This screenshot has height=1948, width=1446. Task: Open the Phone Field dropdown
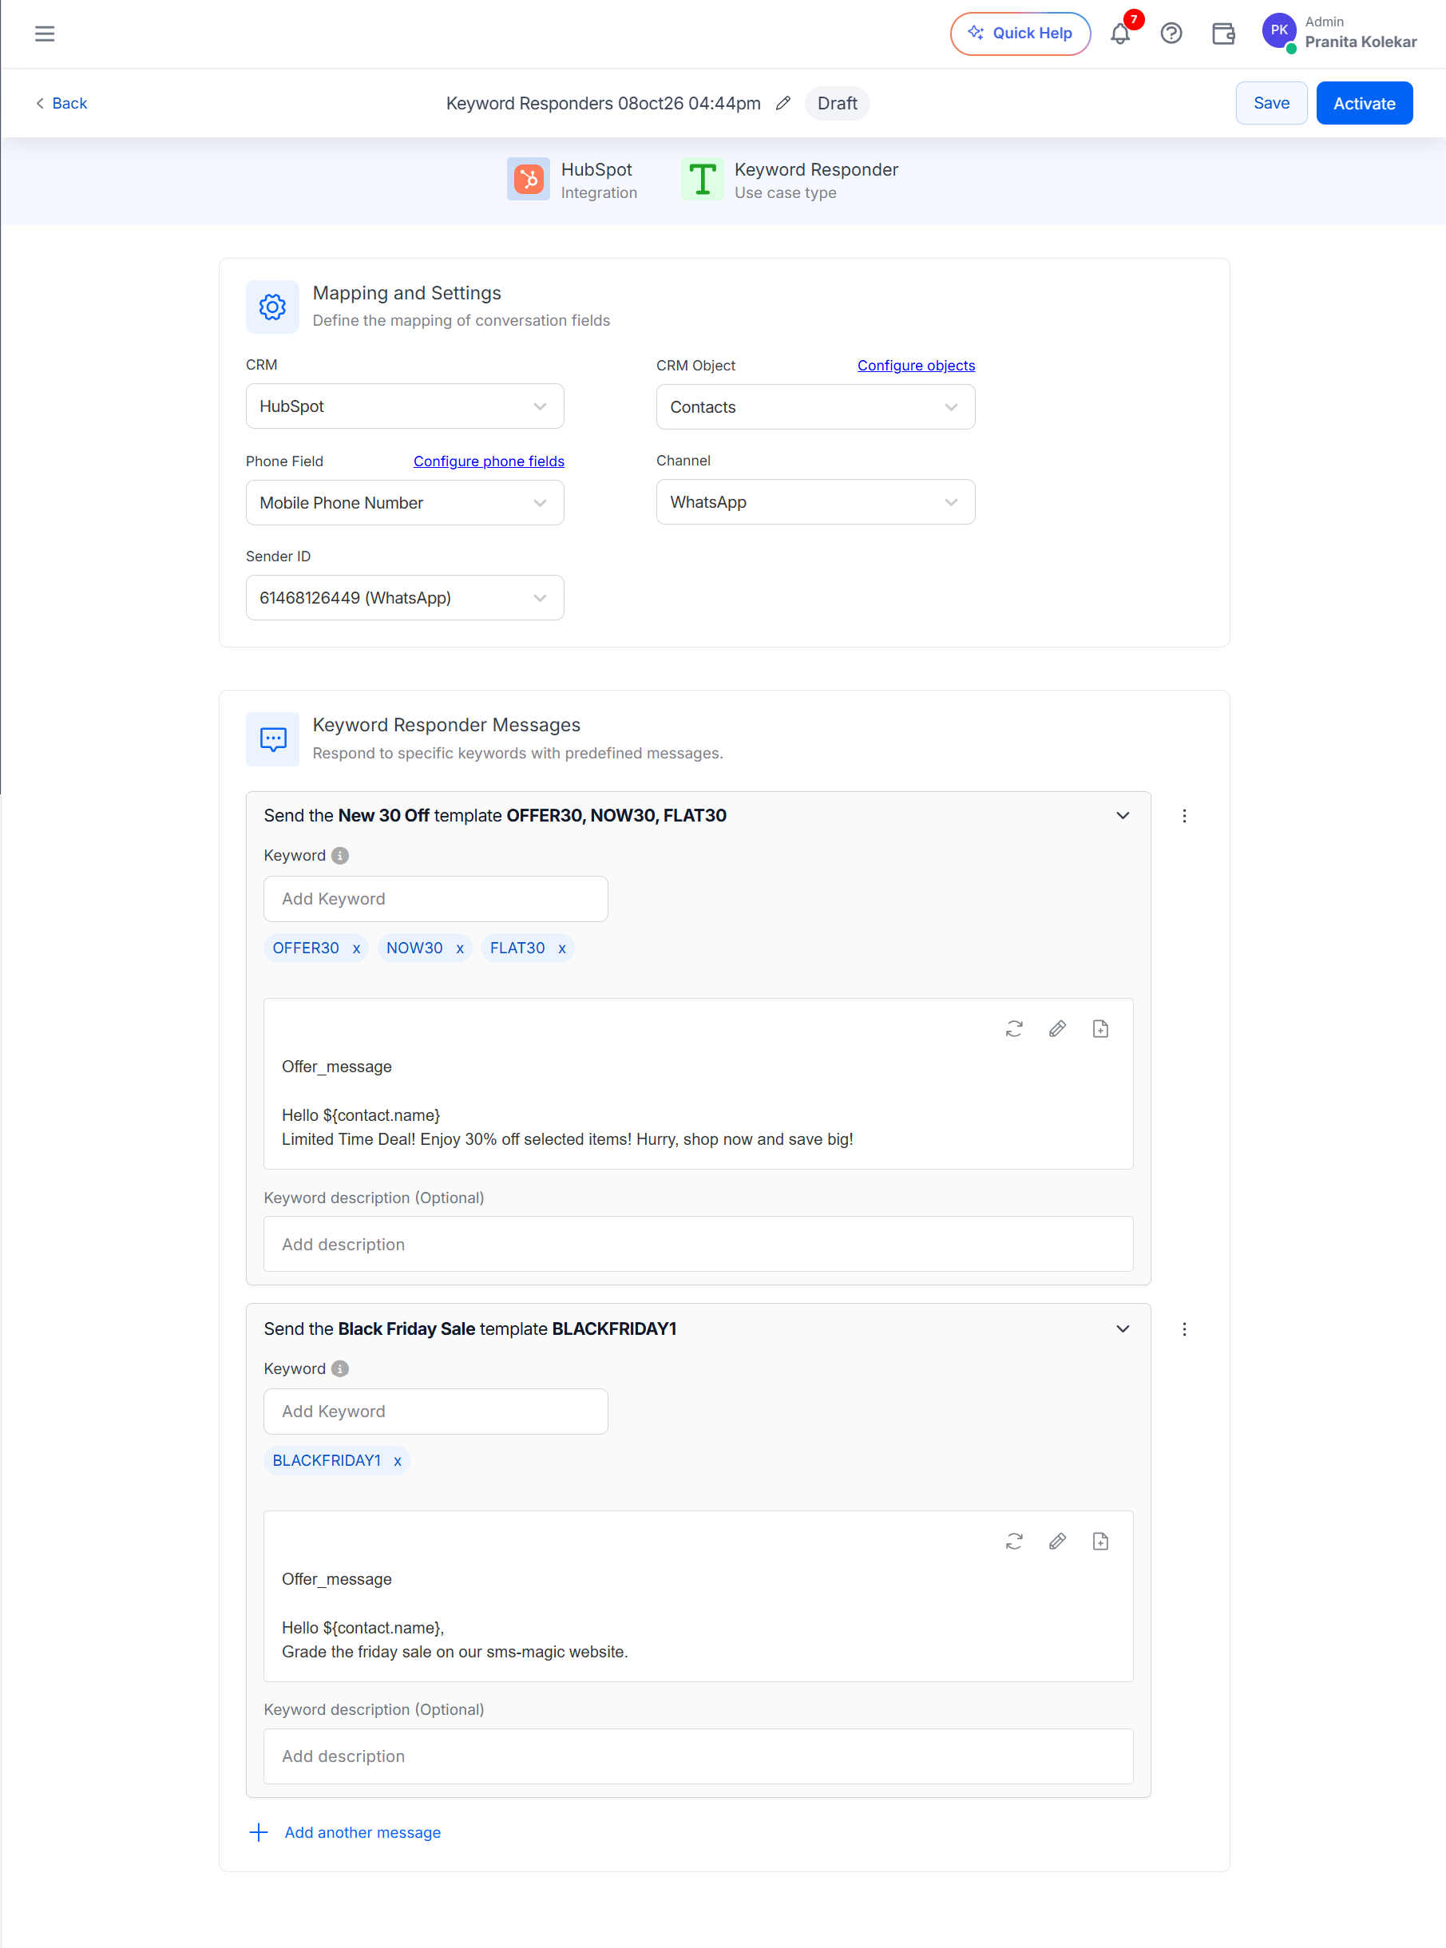click(x=404, y=502)
